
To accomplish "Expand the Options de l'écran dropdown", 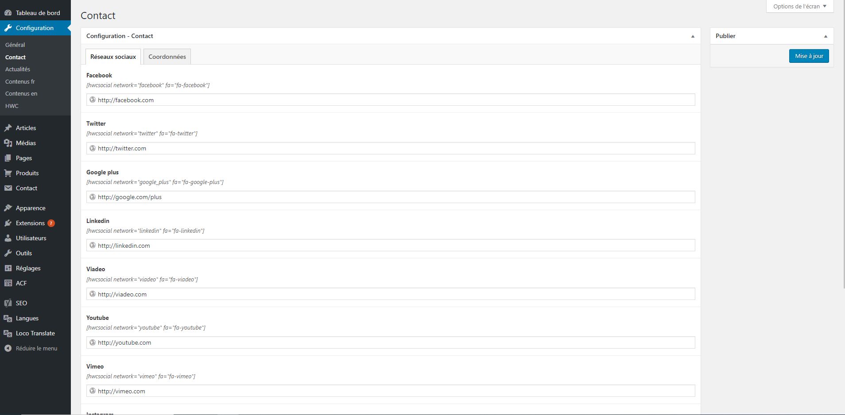I will [800, 6].
